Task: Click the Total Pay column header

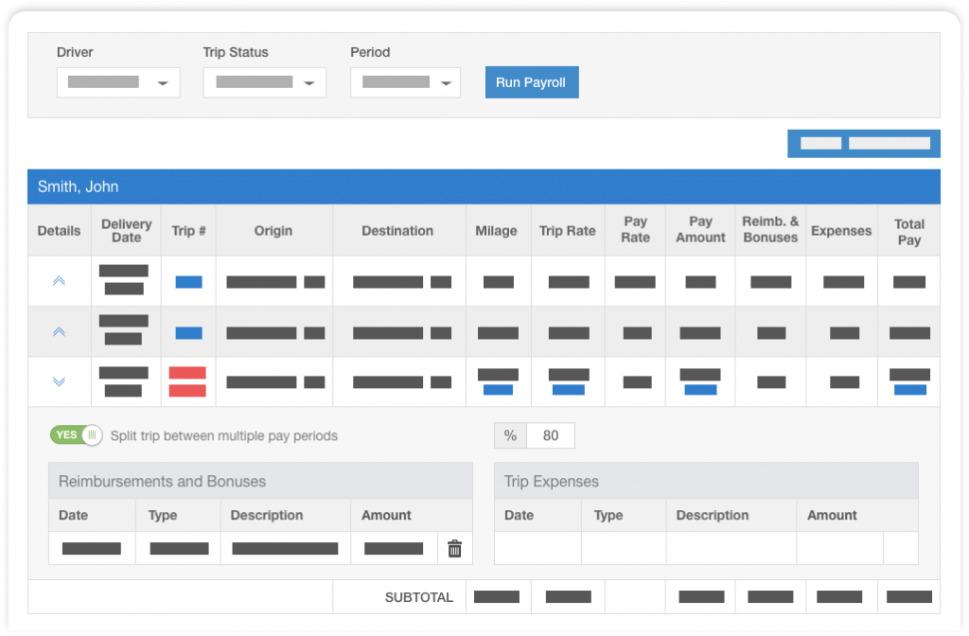Action: pos(909,232)
